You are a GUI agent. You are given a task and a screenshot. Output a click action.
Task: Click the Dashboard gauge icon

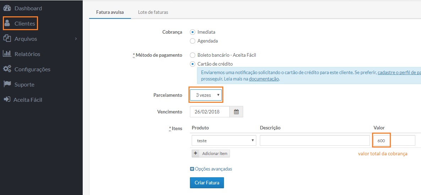click(x=7, y=8)
